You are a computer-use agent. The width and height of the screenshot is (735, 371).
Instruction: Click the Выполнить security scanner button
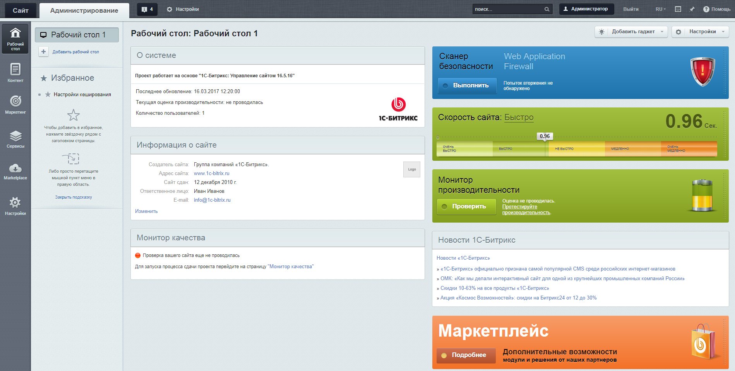(467, 85)
